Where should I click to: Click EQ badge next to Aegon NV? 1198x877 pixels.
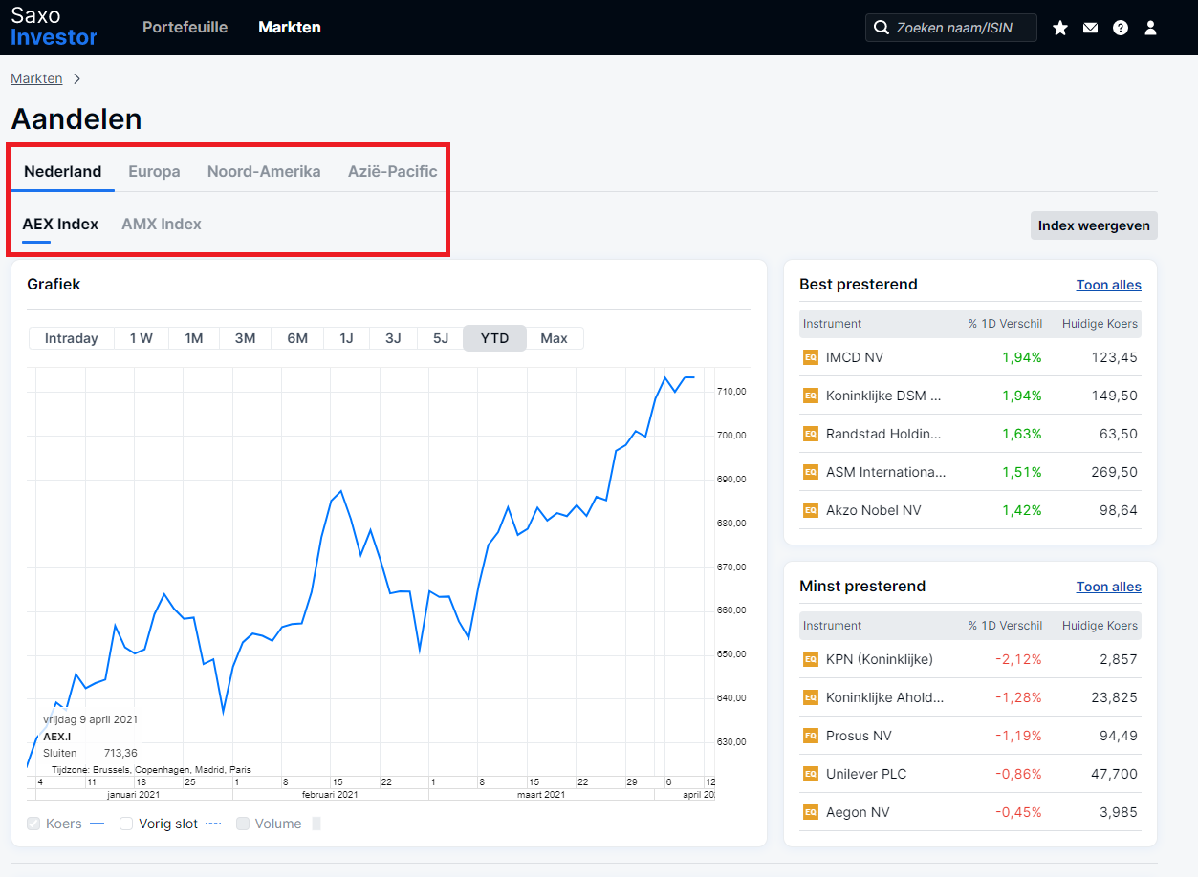[810, 812]
